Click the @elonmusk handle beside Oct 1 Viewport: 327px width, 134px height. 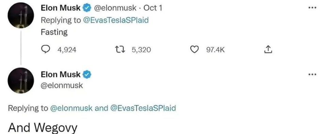[115, 8]
